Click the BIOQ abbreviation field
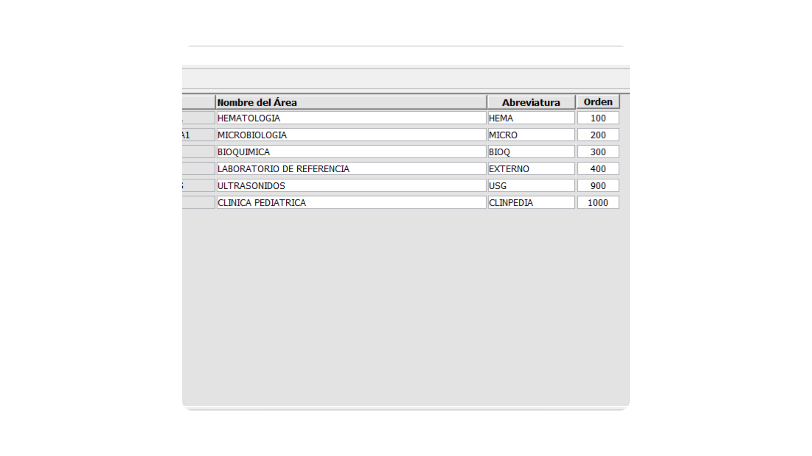Screen dimensions: 812x456 point(531,152)
